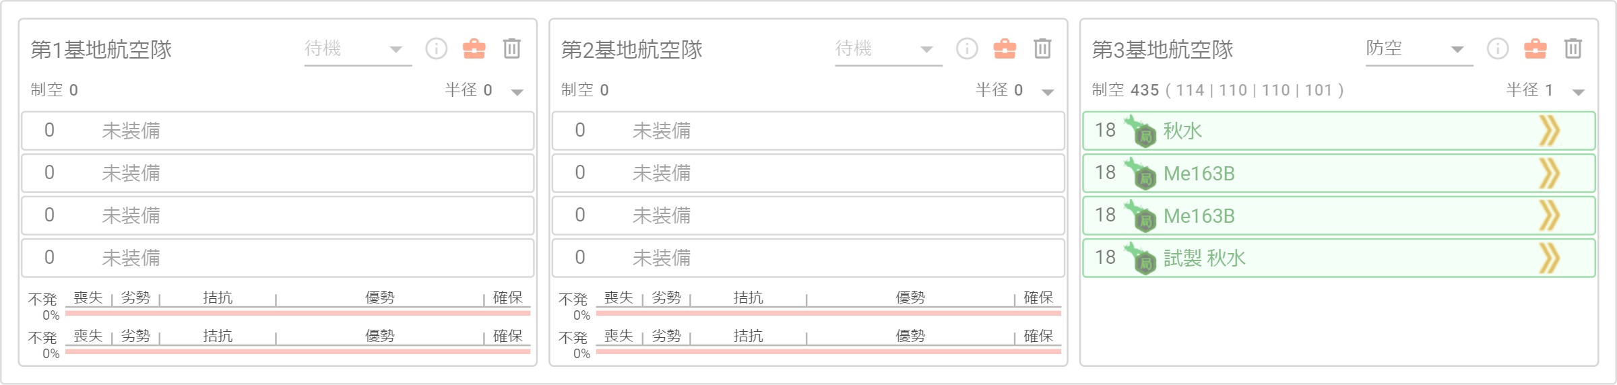Image resolution: width=1617 pixels, height=385 pixels.
Task: Select the first 未装備 slot in 第1基地航空隊
Action: (x=278, y=131)
